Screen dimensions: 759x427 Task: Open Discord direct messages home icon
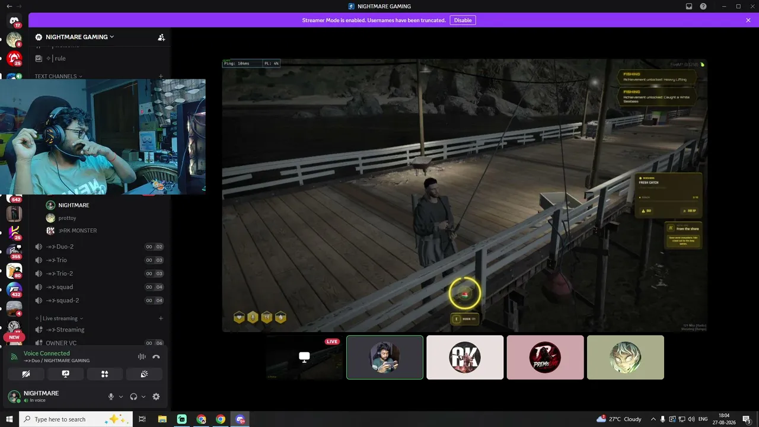pyautogui.click(x=14, y=21)
